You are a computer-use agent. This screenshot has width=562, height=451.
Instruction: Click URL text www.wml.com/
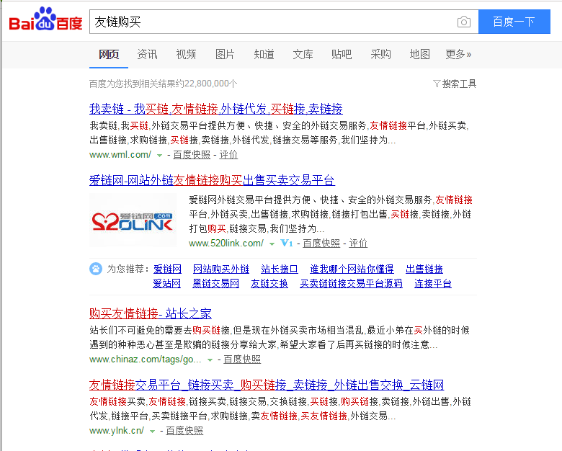tap(120, 154)
